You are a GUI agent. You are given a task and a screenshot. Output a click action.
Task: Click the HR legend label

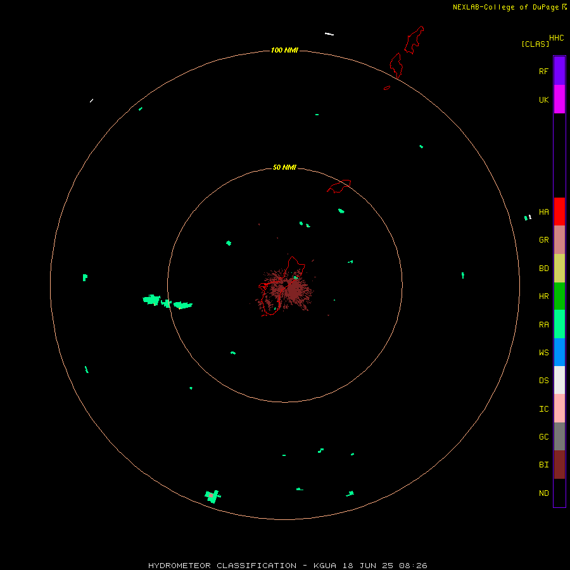(x=543, y=296)
